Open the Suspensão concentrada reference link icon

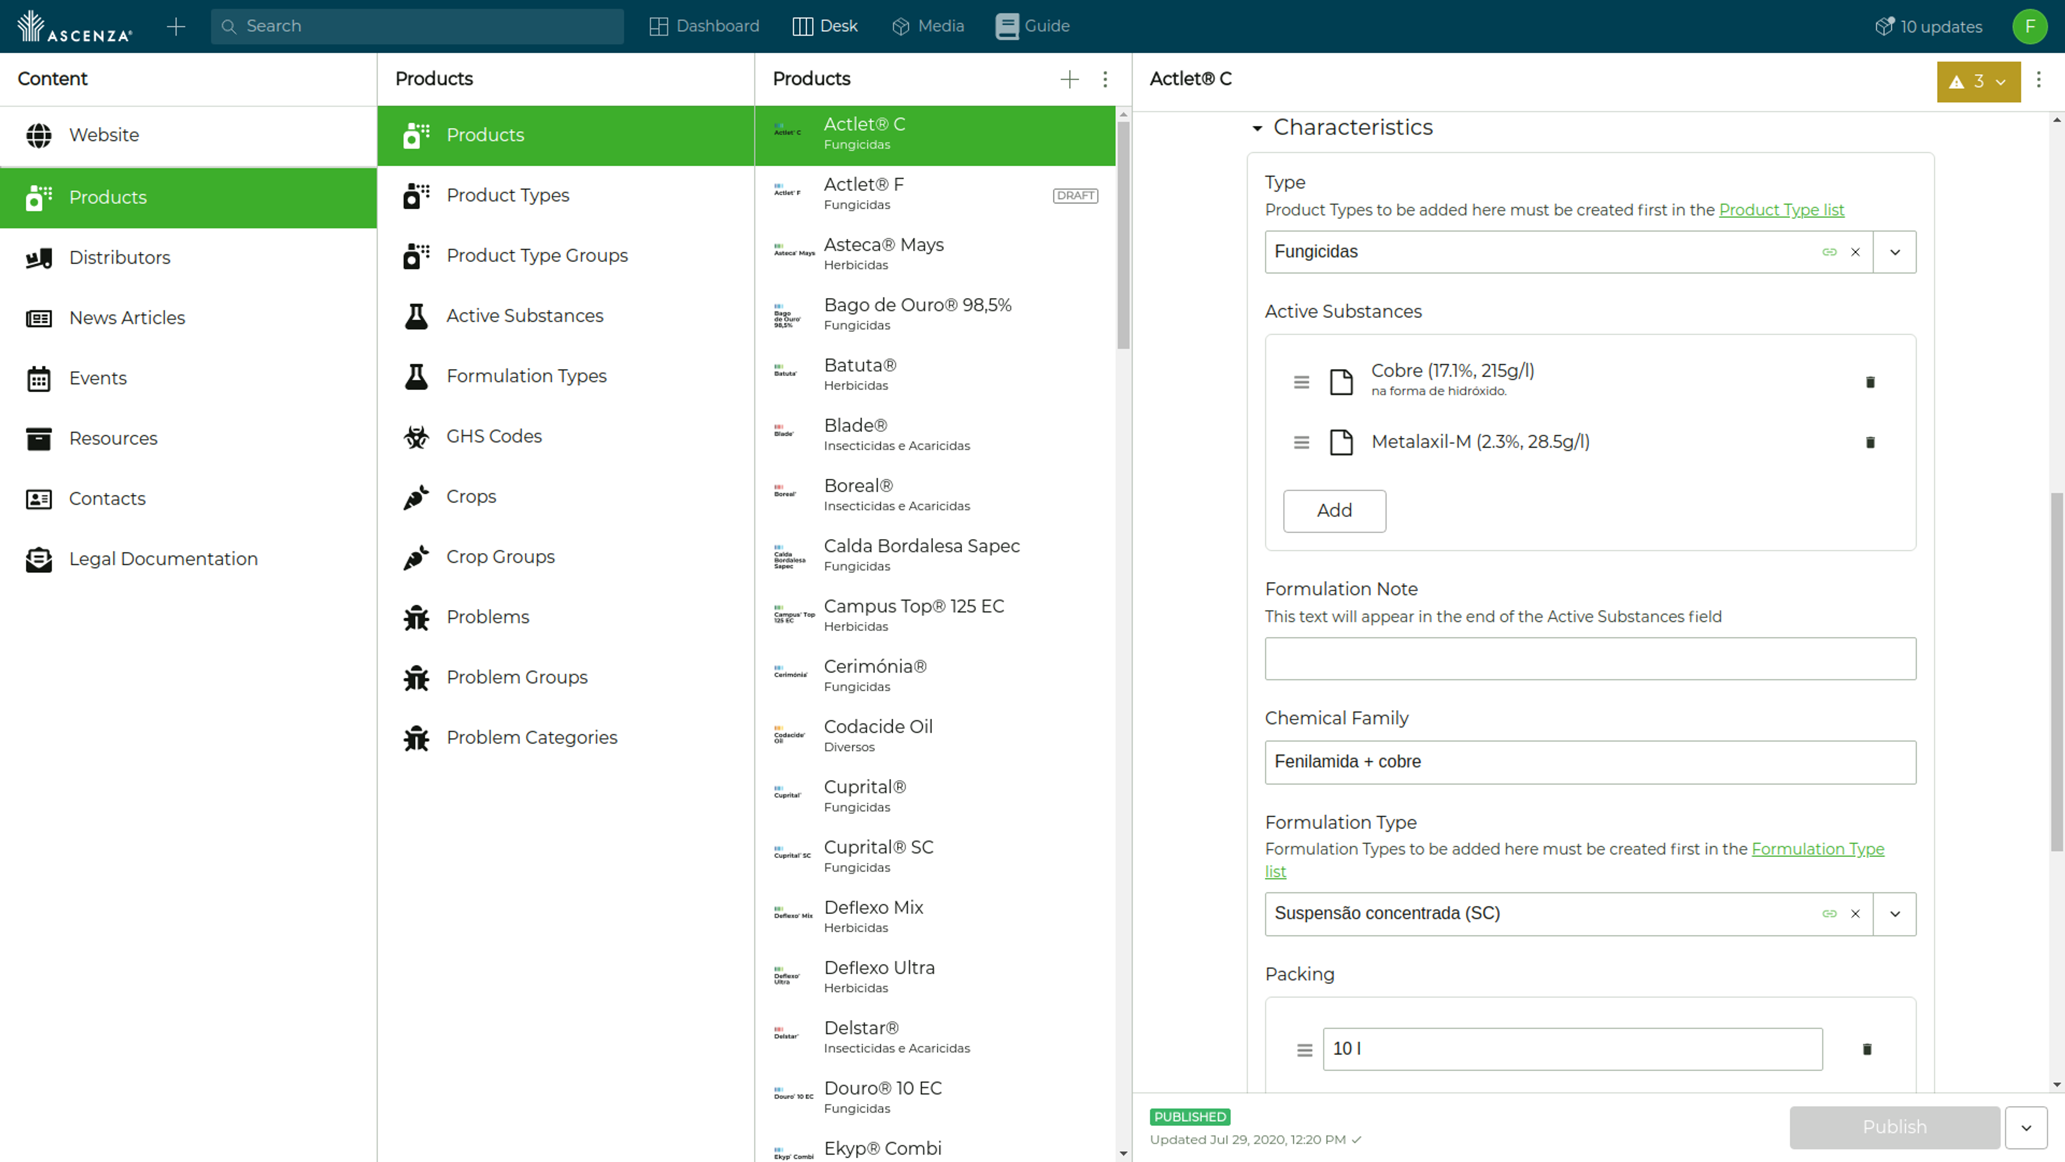coord(1829,913)
